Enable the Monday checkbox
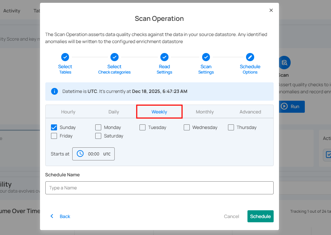The height and width of the screenshot is (235, 331). (x=98, y=127)
